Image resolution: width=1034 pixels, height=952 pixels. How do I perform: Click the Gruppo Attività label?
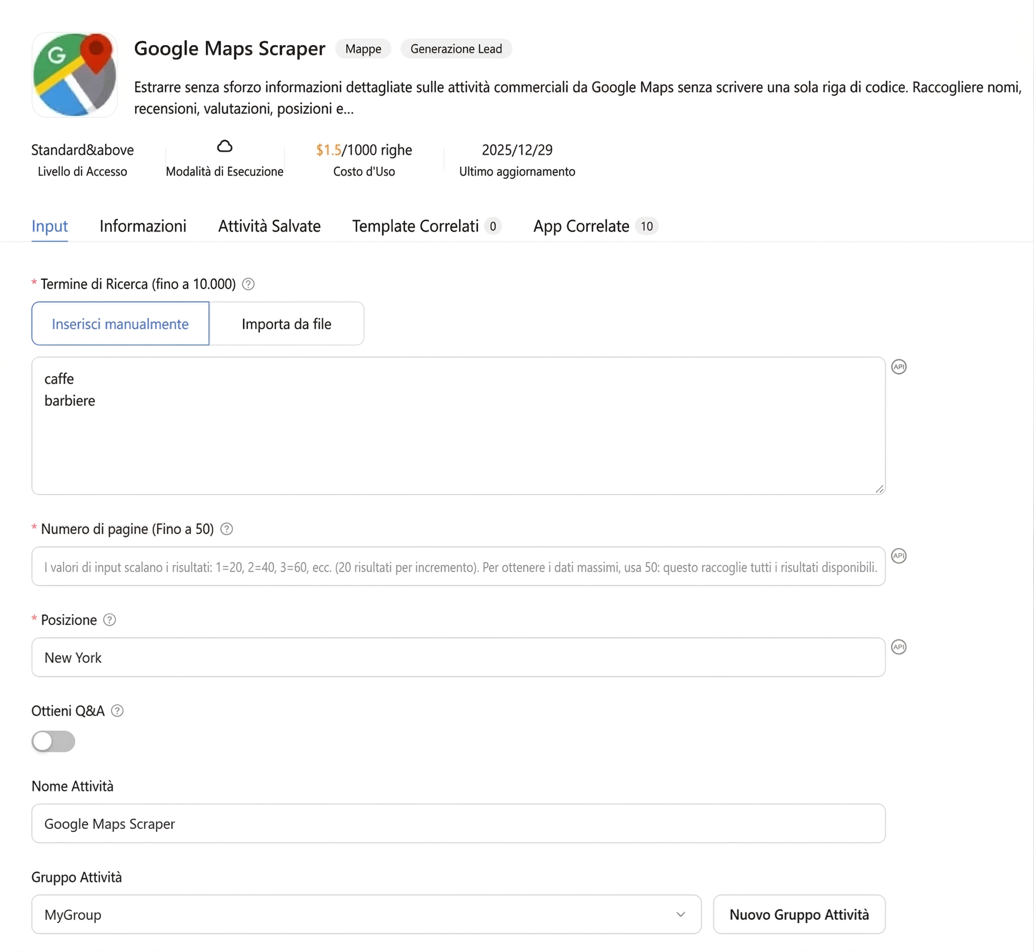77,877
